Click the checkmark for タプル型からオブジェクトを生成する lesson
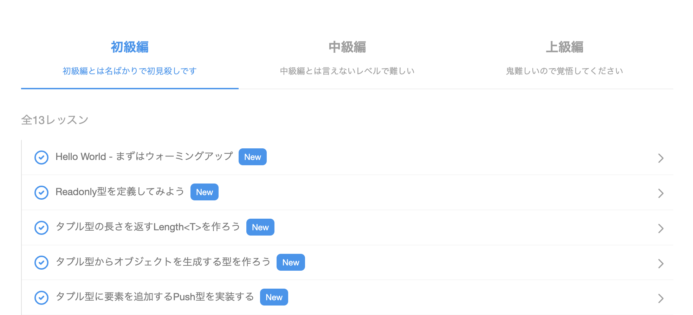 41,262
